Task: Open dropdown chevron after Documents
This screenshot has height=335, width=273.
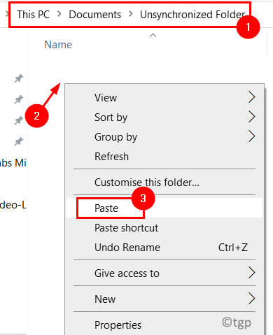Action: (x=131, y=14)
